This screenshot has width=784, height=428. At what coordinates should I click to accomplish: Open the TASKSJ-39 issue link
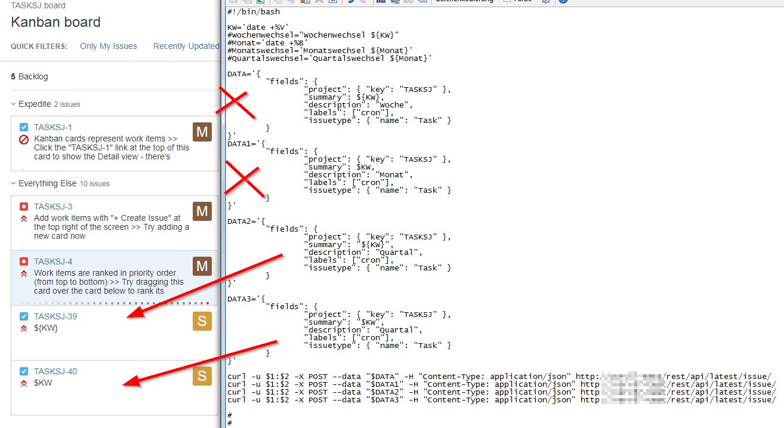click(x=55, y=316)
